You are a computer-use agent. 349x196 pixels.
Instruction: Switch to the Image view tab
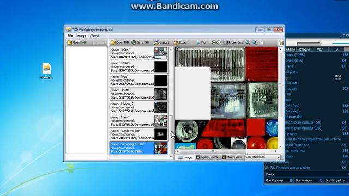[x=185, y=157]
